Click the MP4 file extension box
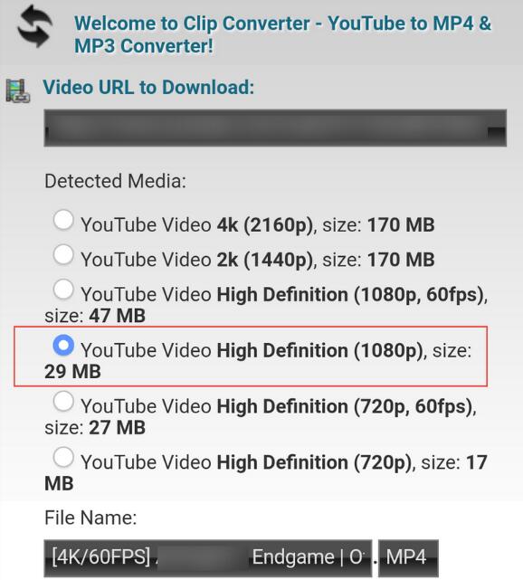This screenshot has width=523, height=580. pos(408,557)
